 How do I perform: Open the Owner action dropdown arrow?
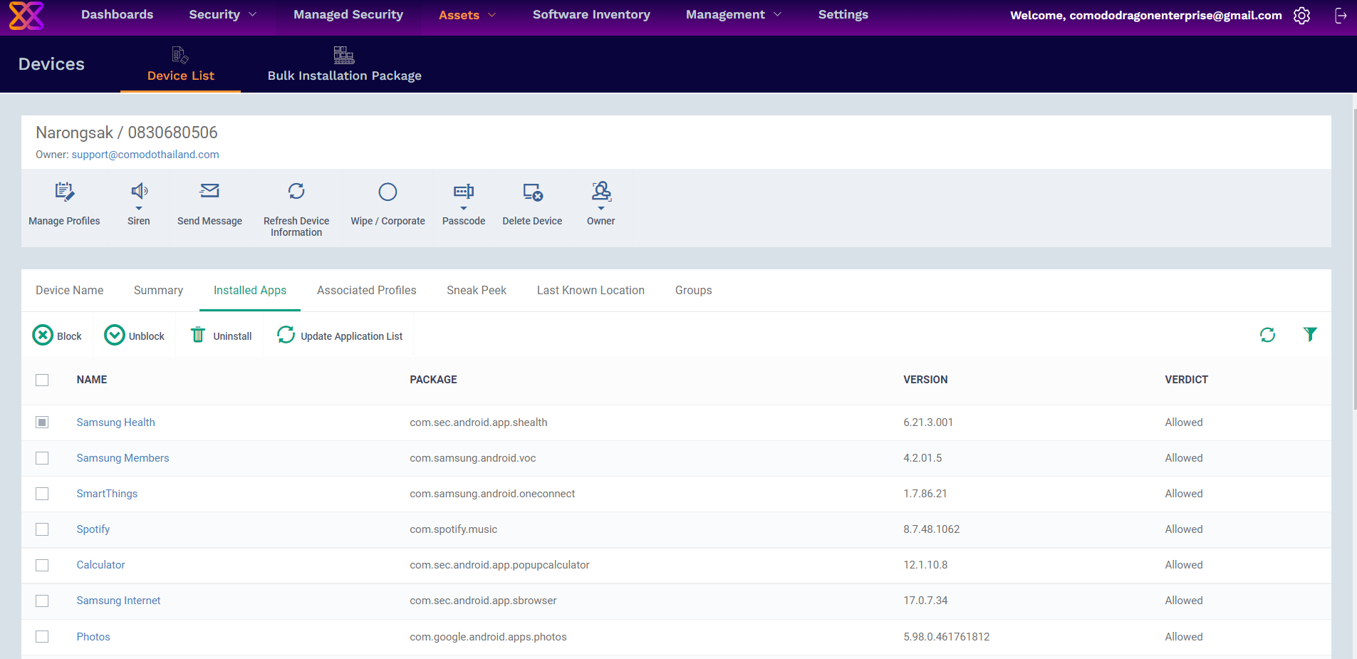tap(600, 209)
